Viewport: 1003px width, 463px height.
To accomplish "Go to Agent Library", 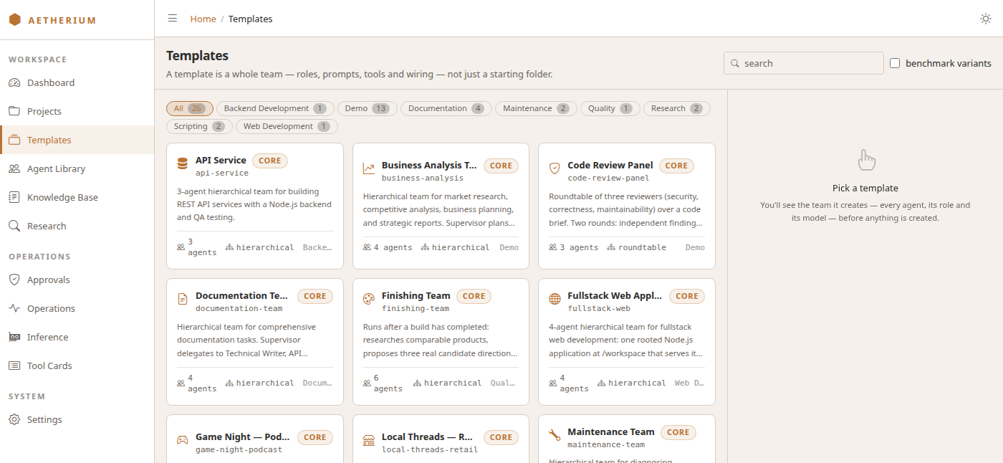I will [x=77, y=168].
